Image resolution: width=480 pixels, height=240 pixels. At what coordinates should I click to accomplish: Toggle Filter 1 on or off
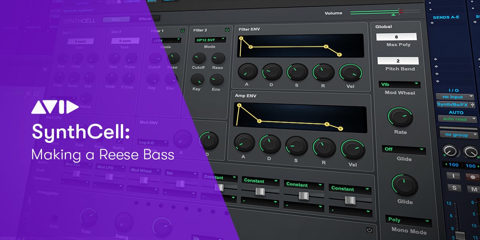pyautogui.click(x=183, y=31)
